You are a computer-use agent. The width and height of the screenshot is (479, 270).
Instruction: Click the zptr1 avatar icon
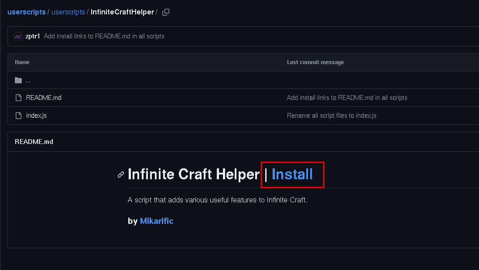coord(18,37)
